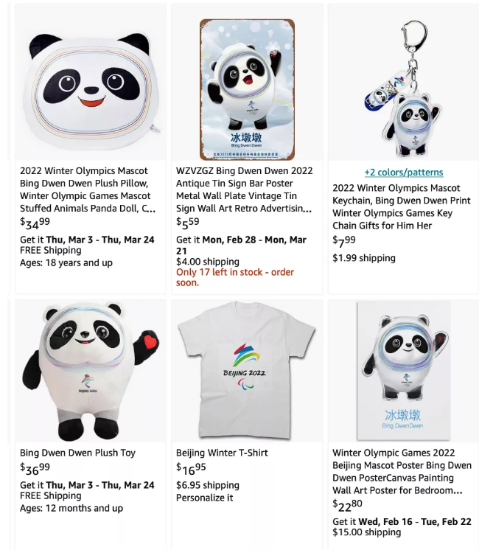Open the Bing Dwen Dwen plush toy image
The height and width of the screenshot is (550, 479).
[91, 371]
